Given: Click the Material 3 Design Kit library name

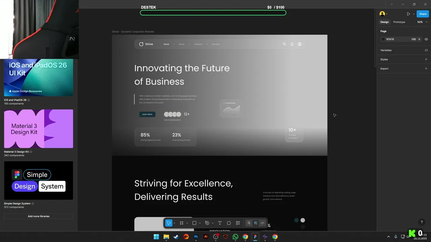Looking at the screenshot, I should pos(16,152).
